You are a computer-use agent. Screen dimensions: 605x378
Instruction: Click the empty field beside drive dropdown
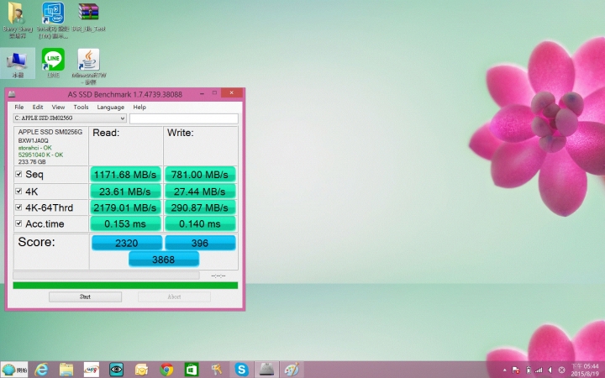click(x=184, y=118)
